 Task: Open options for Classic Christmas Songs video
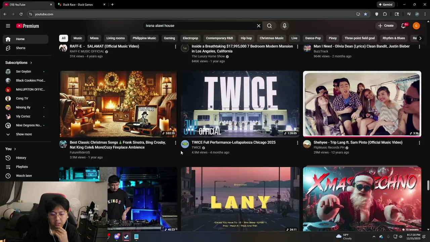tap(175, 143)
